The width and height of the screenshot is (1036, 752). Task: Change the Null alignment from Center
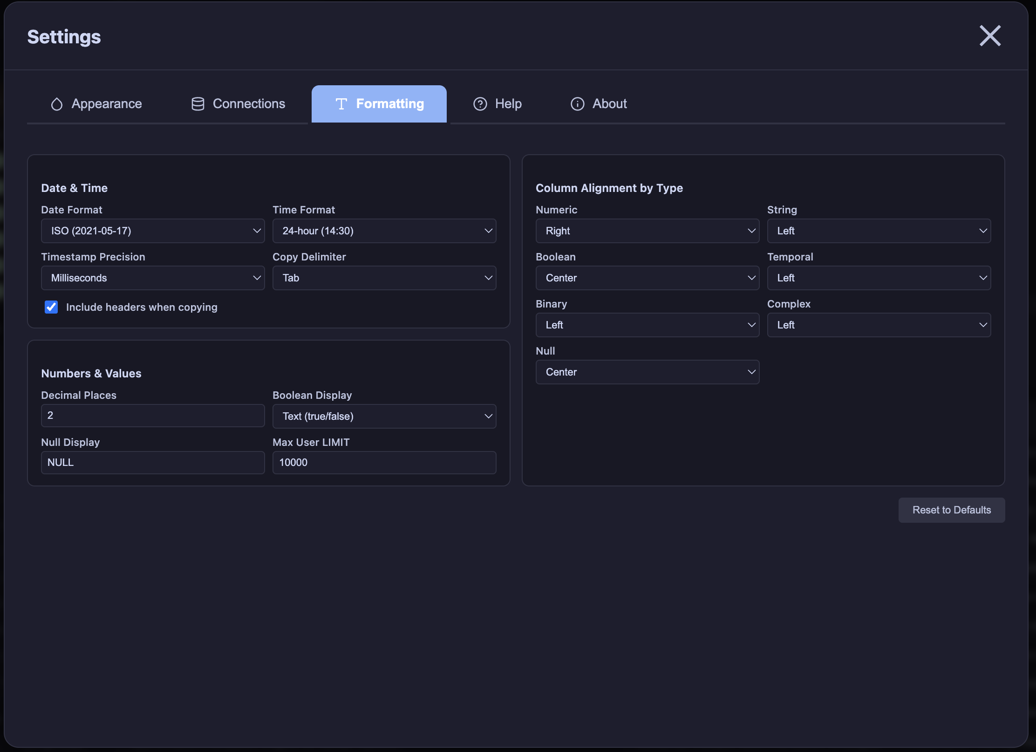click(647, 372)
